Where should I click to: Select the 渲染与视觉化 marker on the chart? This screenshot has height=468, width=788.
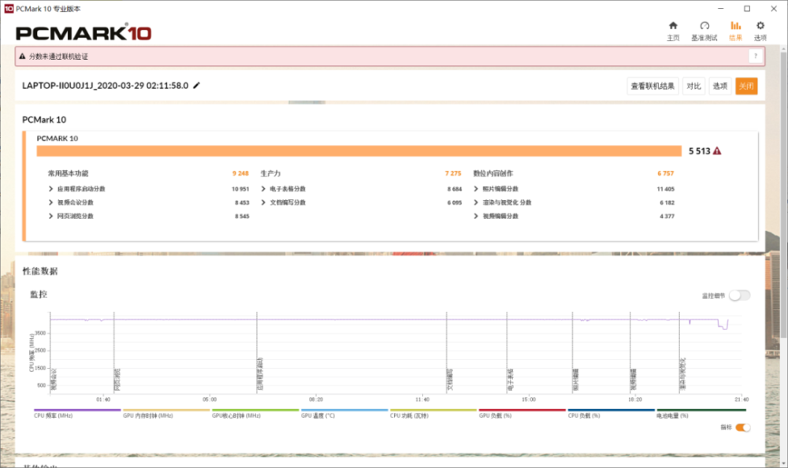[682, 374]
